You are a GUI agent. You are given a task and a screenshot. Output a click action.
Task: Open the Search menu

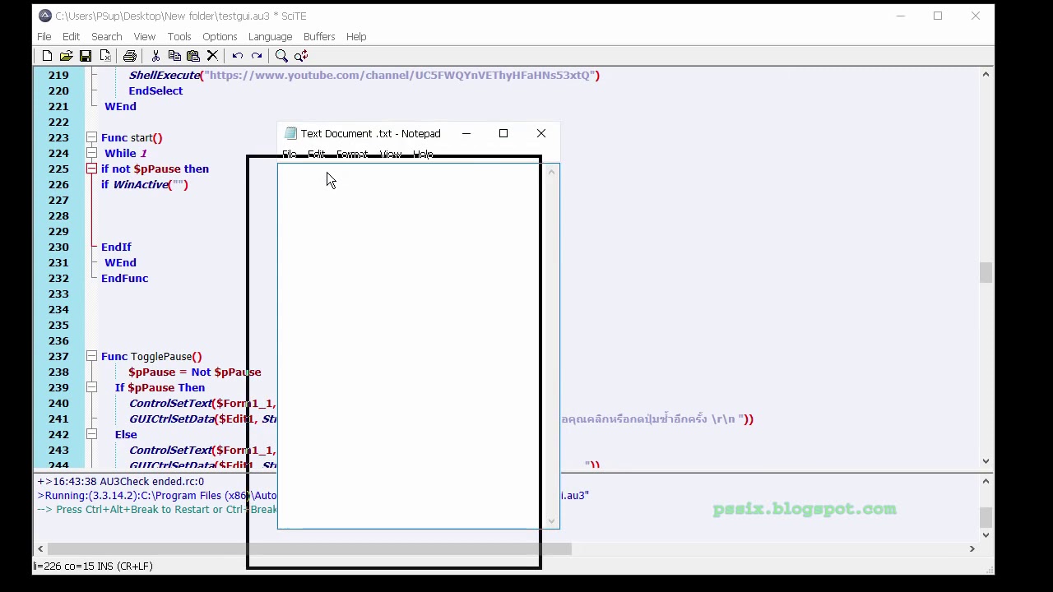106,36
